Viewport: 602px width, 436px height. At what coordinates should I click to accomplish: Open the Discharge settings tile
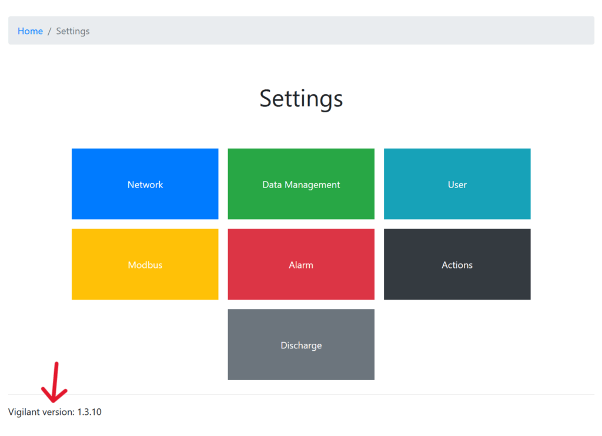(x=301, y=345)
